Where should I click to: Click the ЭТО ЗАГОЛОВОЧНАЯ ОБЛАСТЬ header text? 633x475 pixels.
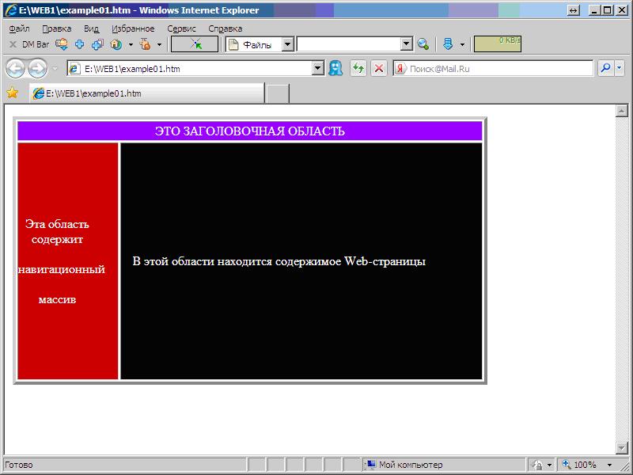click(x=250, y=131)
